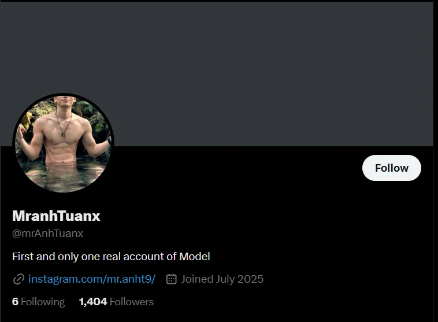
Task: Click the calendar icon beside join date
Action: (171, 279)
